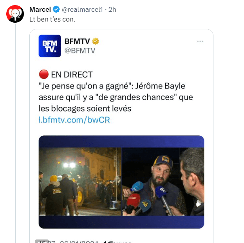Viewport: 244px width, 243px height.
Task: Click the man in yellow beanie
Action: (53, 194)
